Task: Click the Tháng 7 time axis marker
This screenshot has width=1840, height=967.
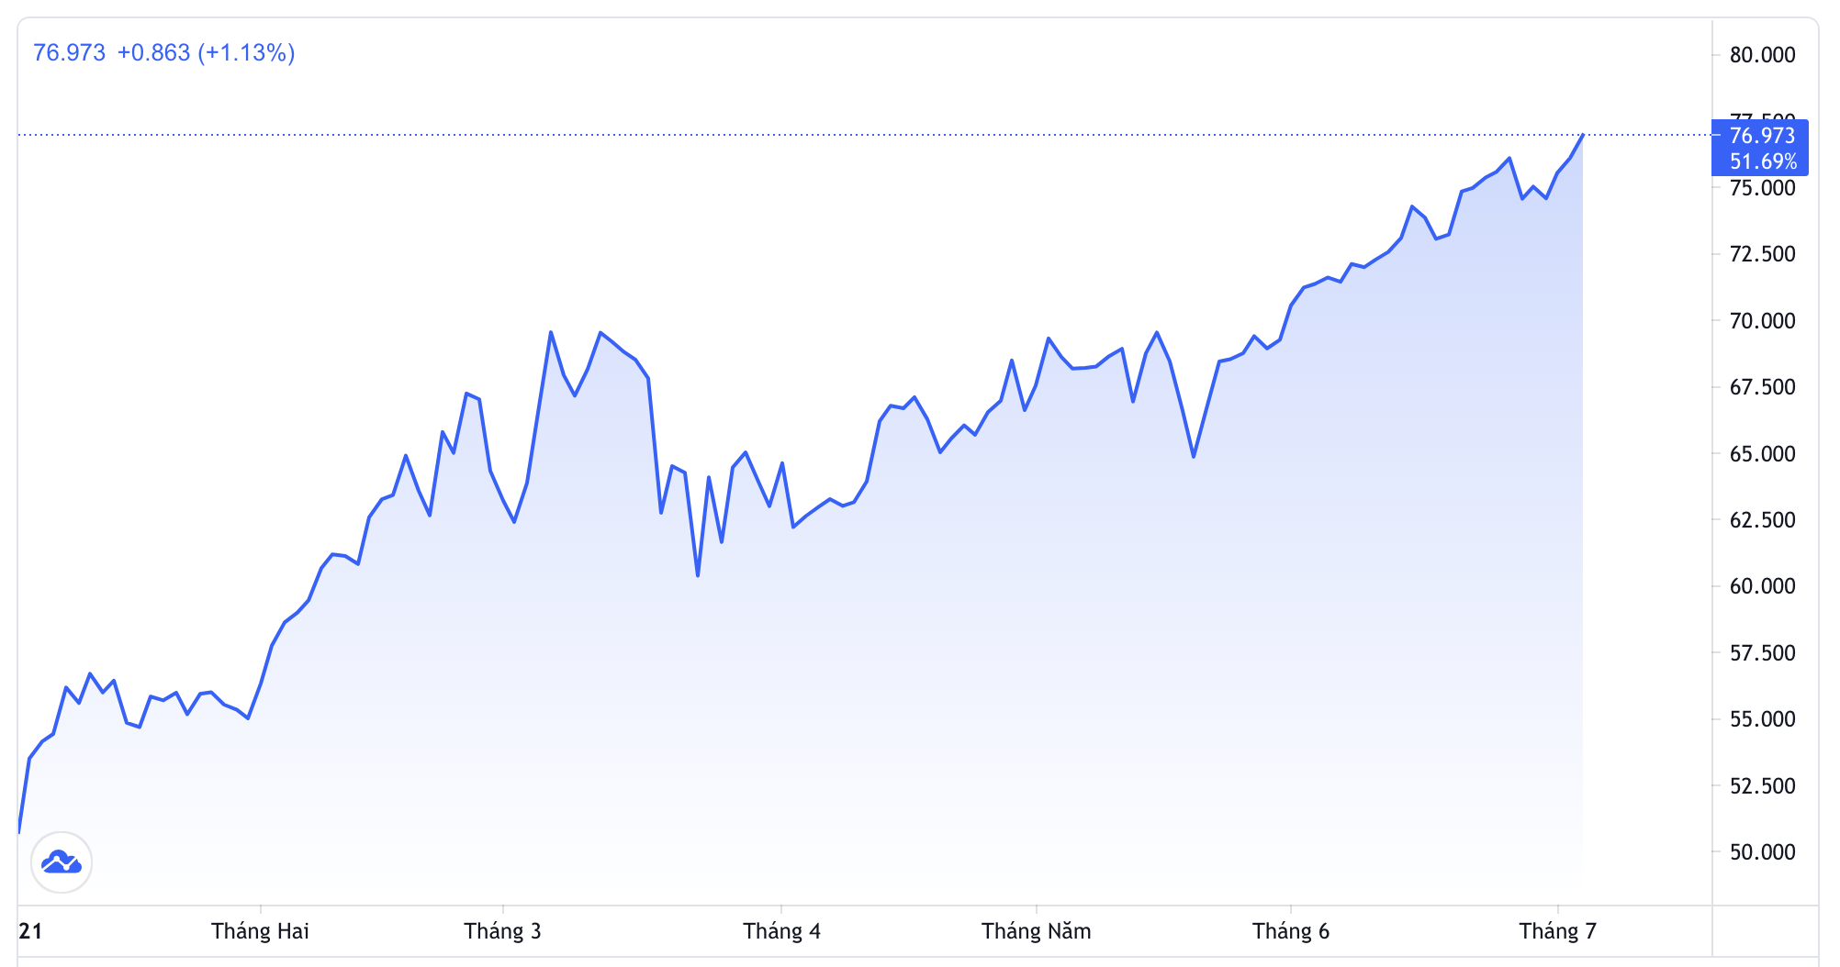Action: pyautogui.click(x=1557, y=931)
